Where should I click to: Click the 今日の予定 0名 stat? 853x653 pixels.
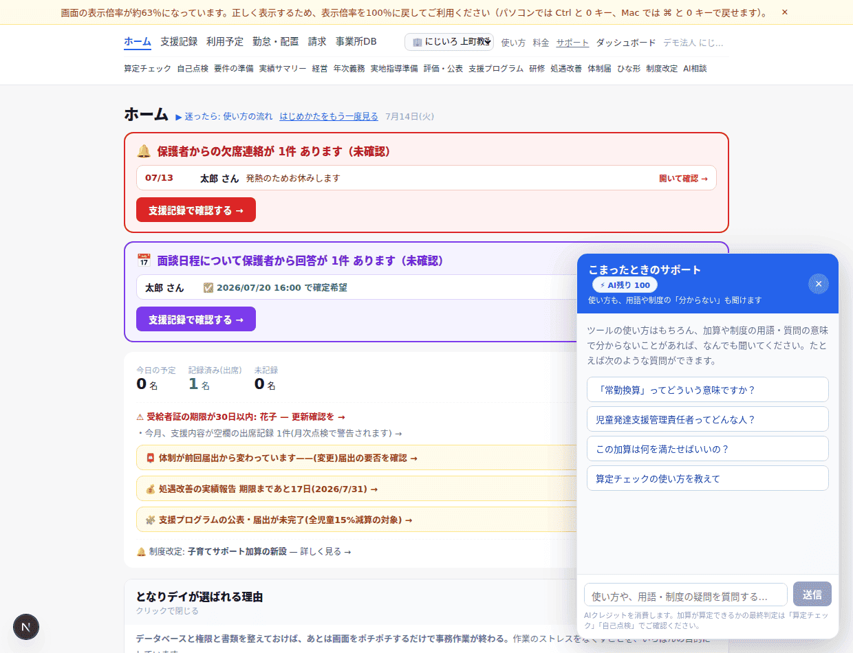(155, 378)
